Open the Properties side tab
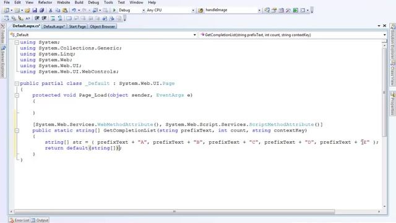The height and width of the screenshot is (223, 396). [x=393, y=103]
